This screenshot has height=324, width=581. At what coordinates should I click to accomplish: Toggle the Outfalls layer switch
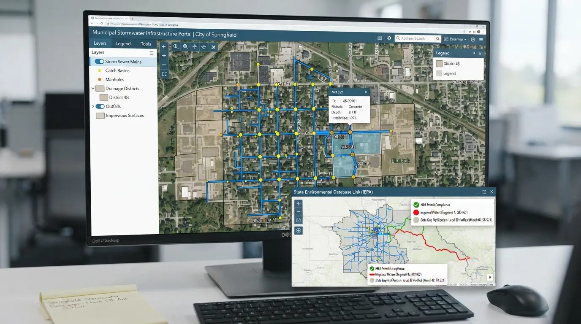coord(100,106)
